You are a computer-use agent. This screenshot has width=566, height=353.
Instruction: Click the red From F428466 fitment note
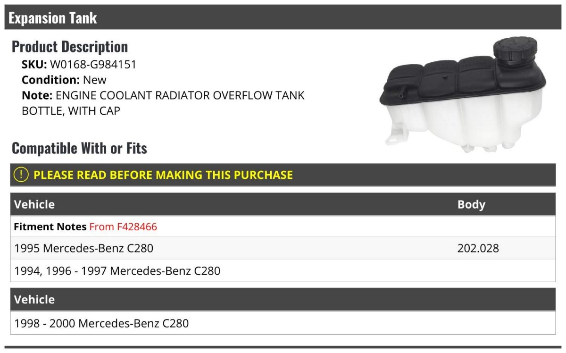tap(123, 227)
